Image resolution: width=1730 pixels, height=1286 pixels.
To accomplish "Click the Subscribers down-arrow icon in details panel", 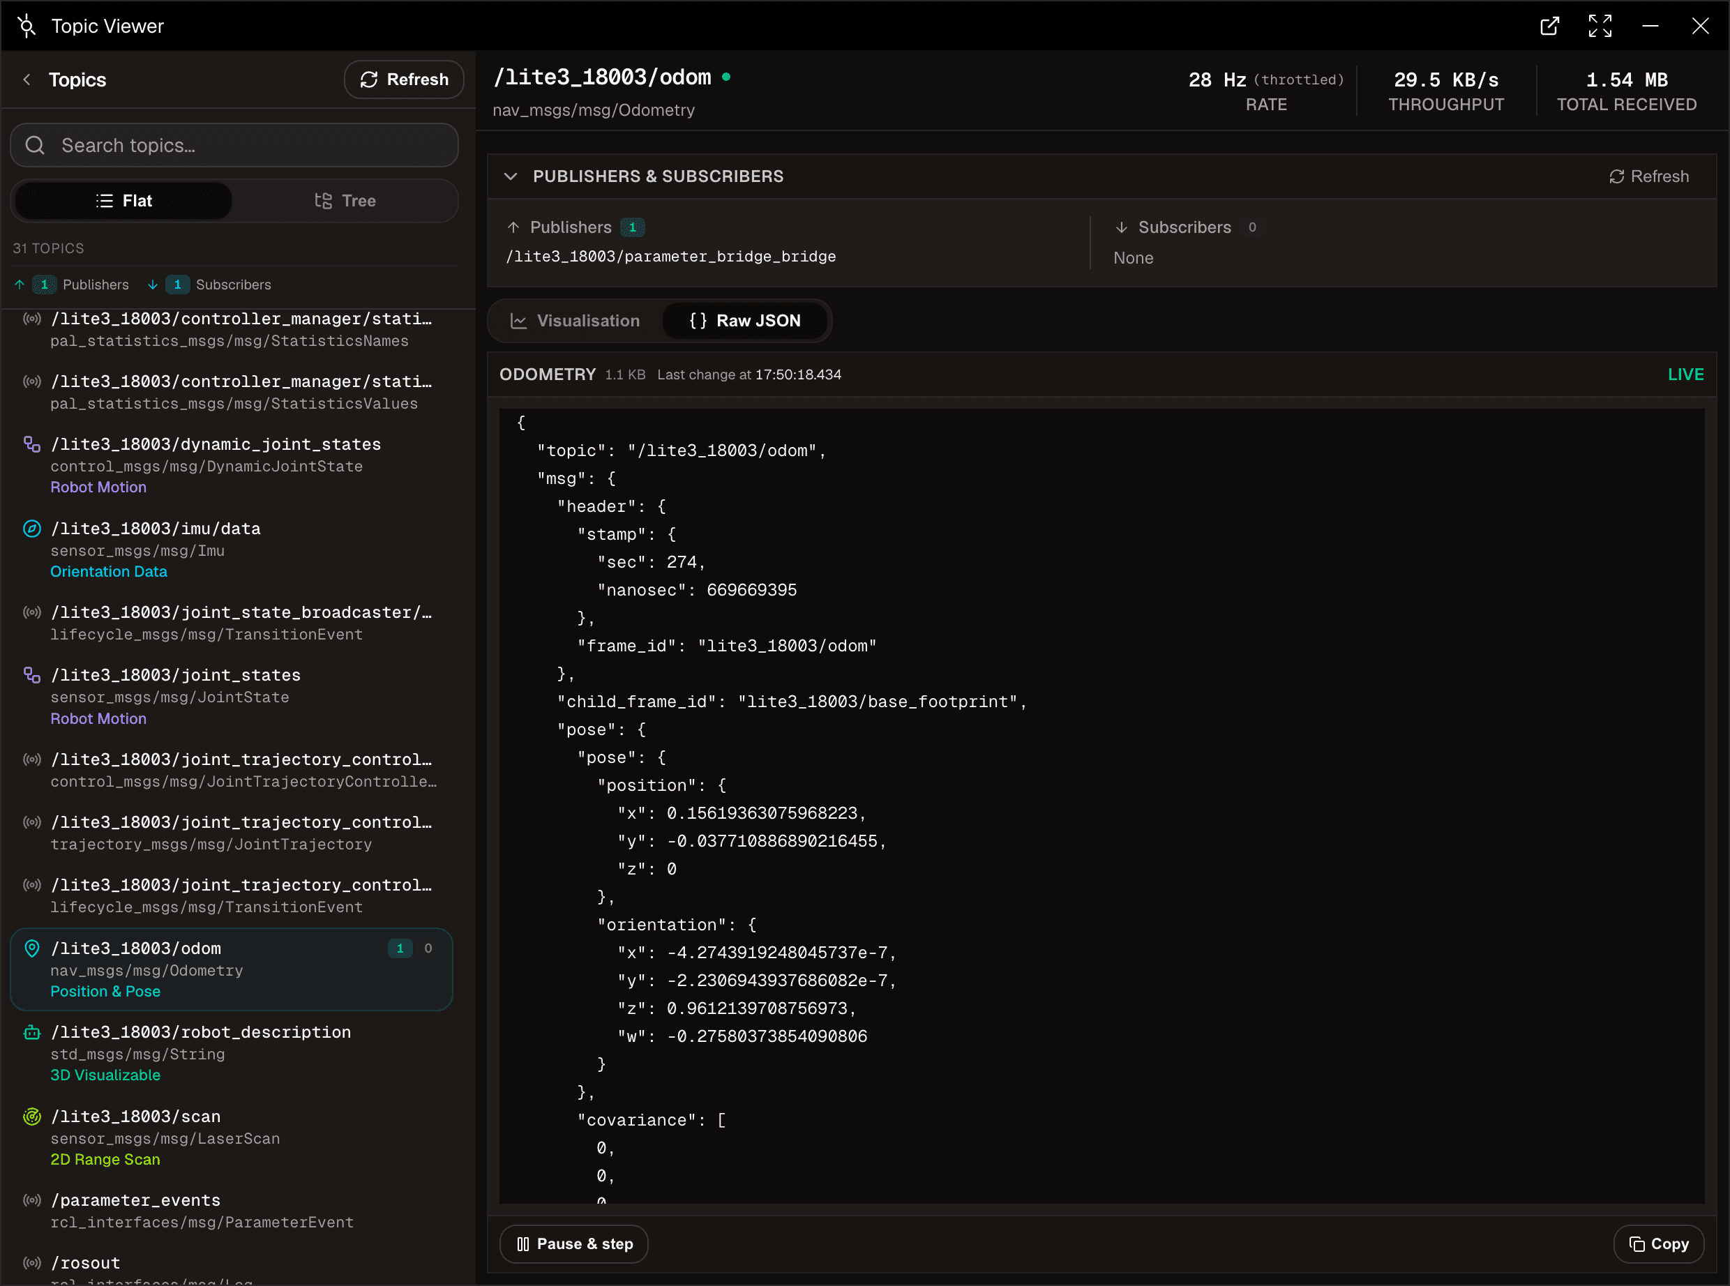I will (1121, 227).
